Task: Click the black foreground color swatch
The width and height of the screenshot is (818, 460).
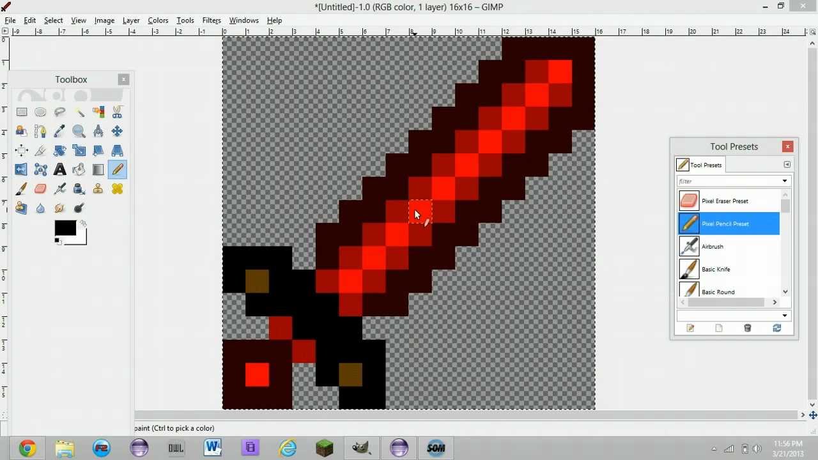Action: (66, 227)
